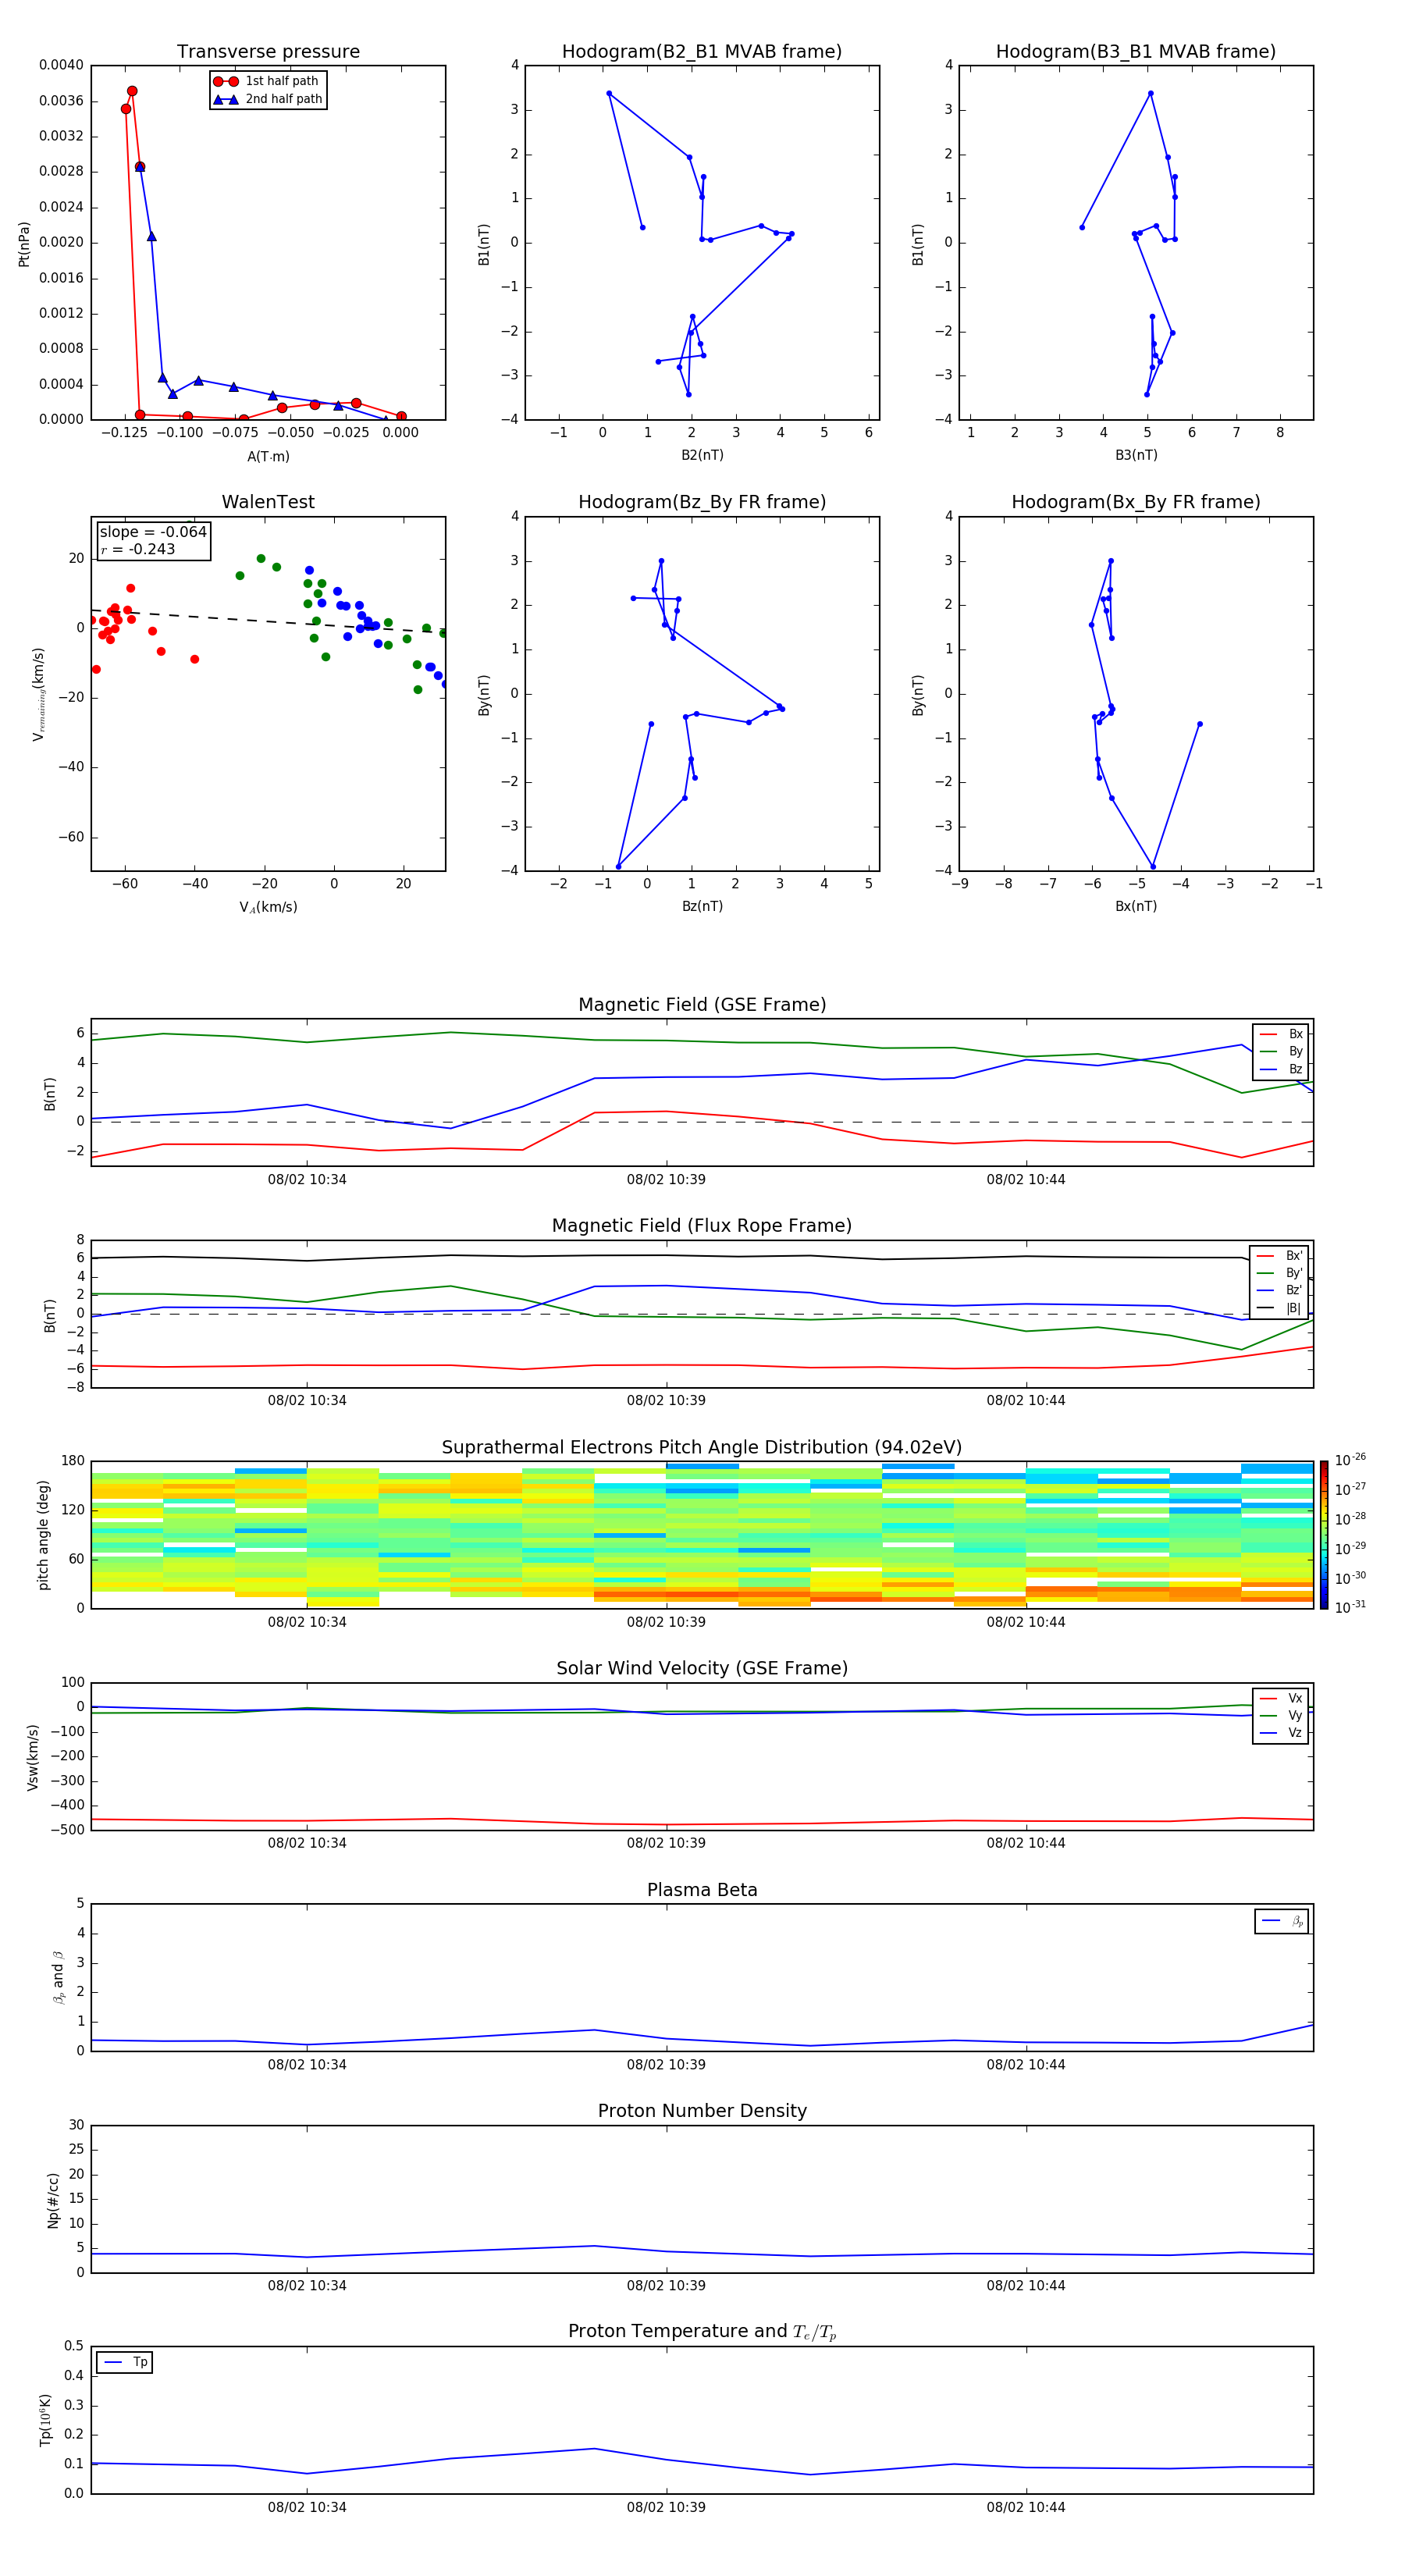Select the "Magnetic Field (Flux Rope Frame)" title
Screen dimensions: 1405x2576
[702, 1226]
